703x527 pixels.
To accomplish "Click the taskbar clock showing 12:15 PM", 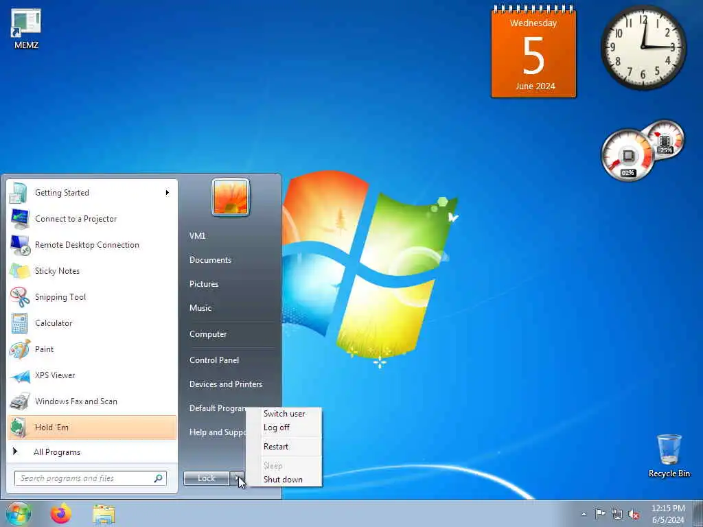I will click(x=668, y=514).
